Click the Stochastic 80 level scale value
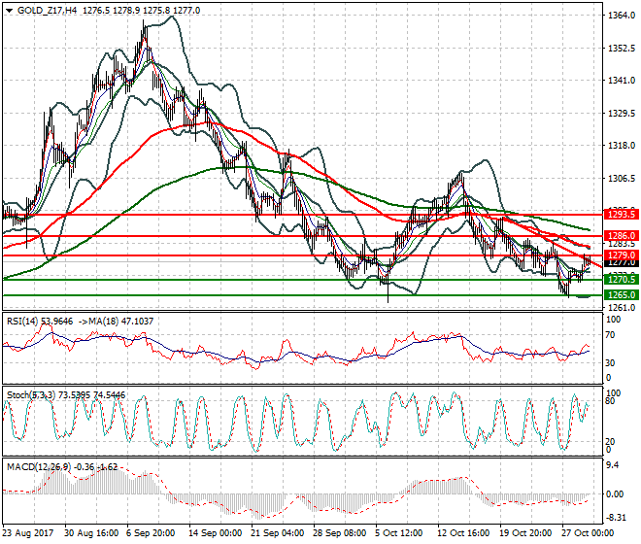Image resolution: width=641 pixels, height=544 pixels. pyautogui.click(x=610, y=401)
